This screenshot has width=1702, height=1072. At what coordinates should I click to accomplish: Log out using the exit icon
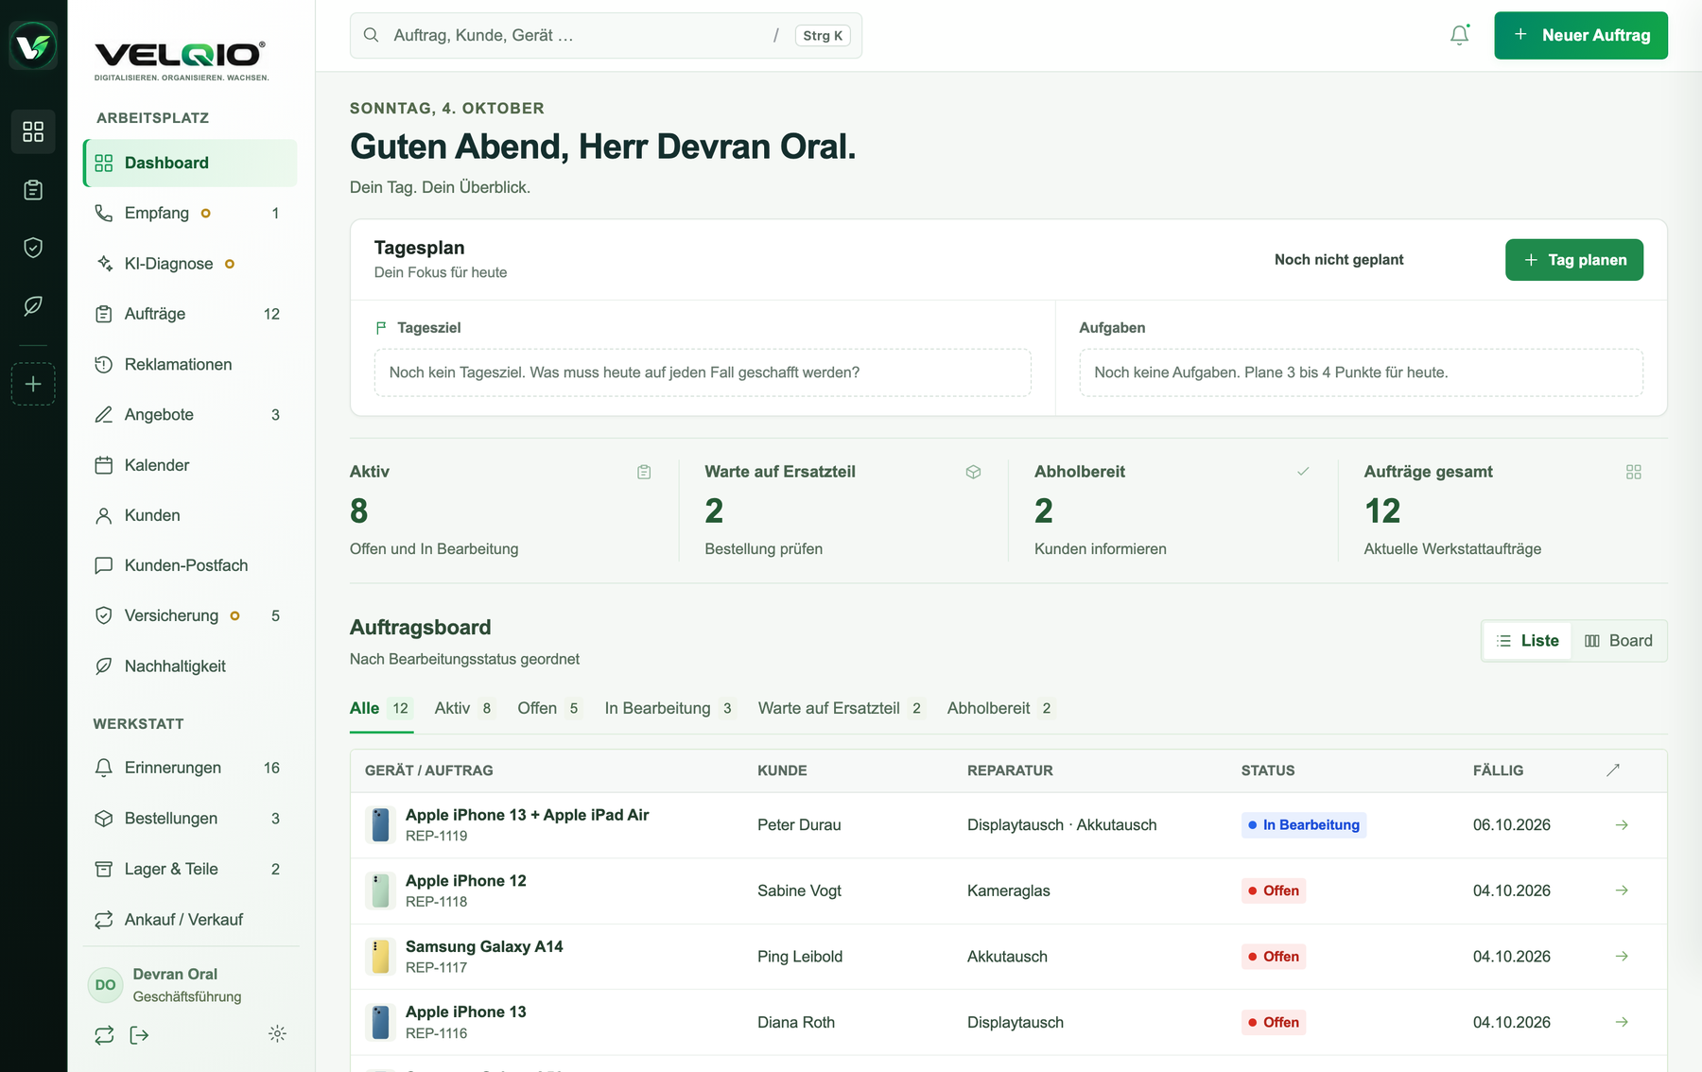(139, 1035)
